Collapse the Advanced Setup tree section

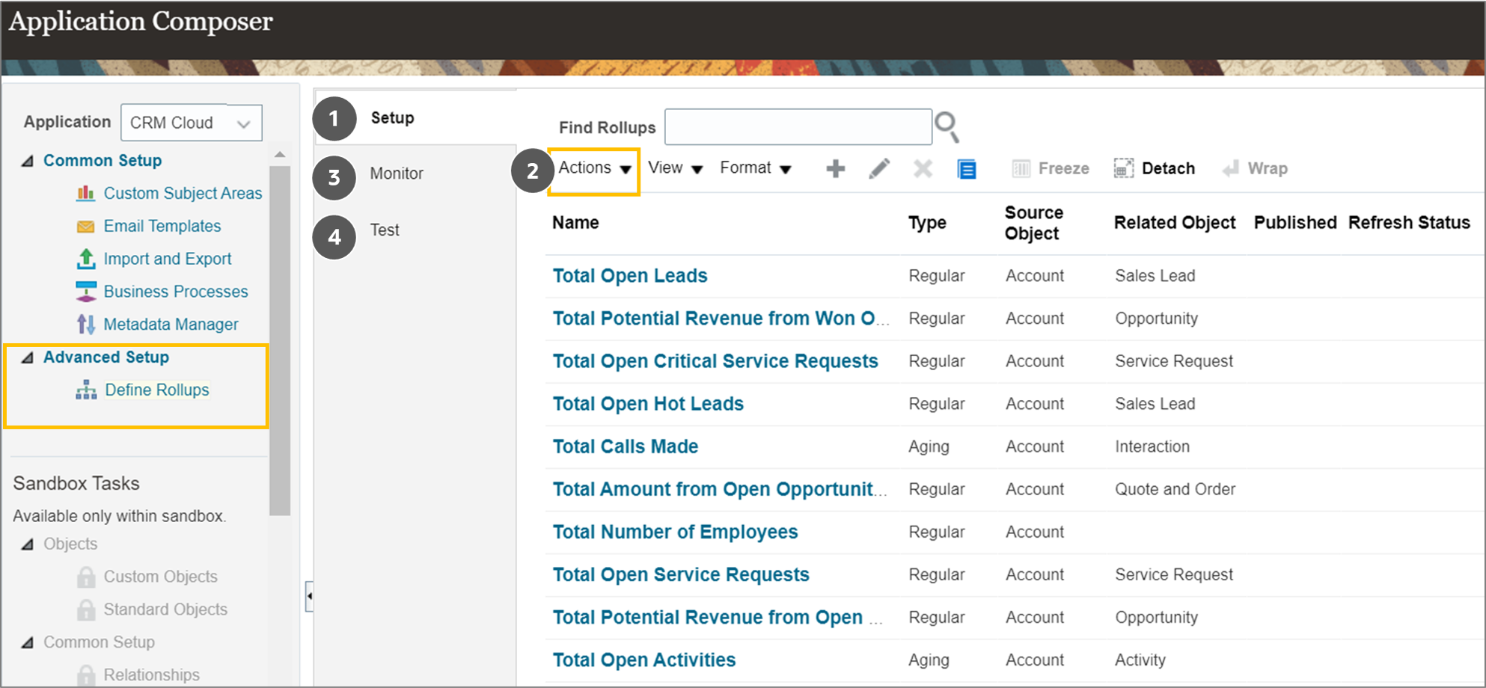point(28,357)
